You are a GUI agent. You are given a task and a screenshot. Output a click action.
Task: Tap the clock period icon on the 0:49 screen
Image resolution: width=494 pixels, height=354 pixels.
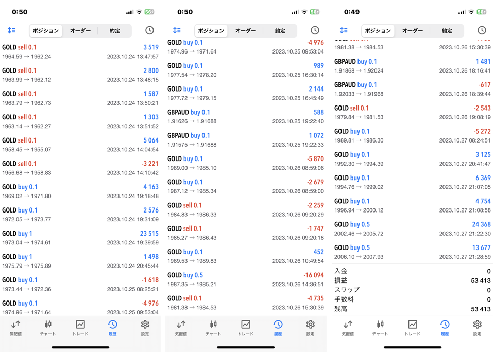482,31
